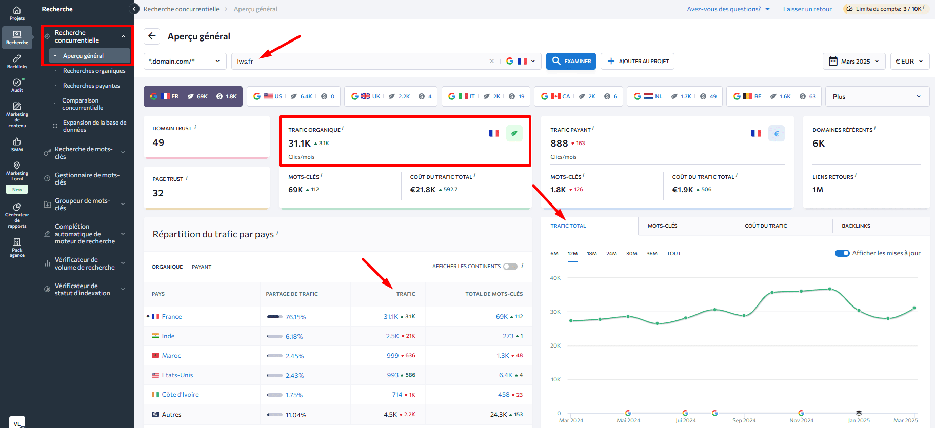
Task: Select the TOUT time range
Action: 673,253
